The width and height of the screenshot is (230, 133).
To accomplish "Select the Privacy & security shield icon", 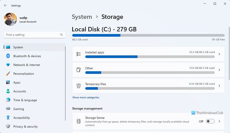I will pos(8,126).
